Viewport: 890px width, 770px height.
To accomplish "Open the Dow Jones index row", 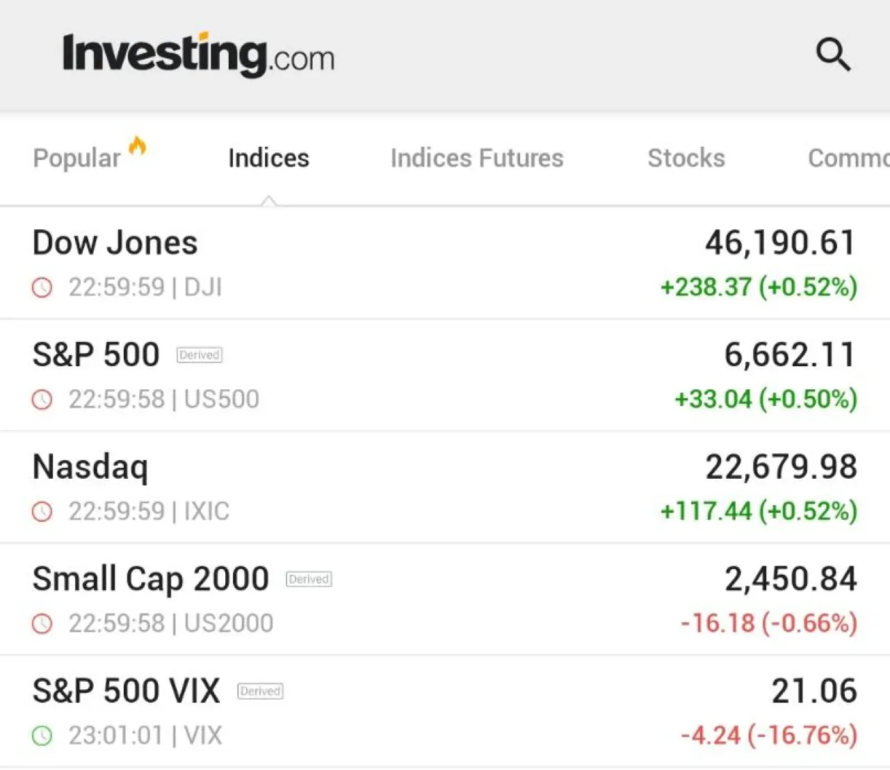I will tap(445, 263).
